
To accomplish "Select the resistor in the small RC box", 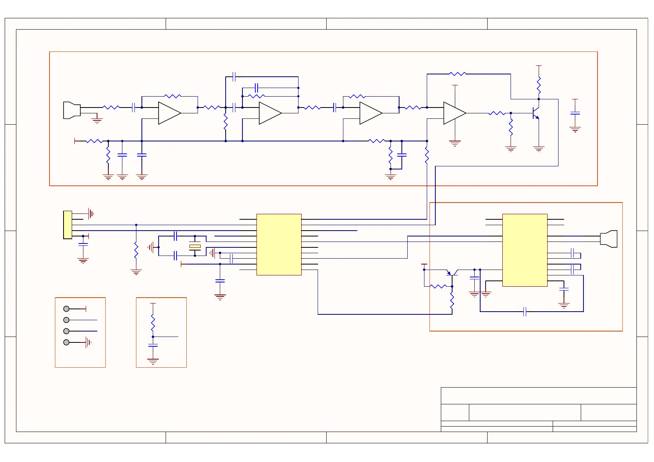I will [153, 323].
